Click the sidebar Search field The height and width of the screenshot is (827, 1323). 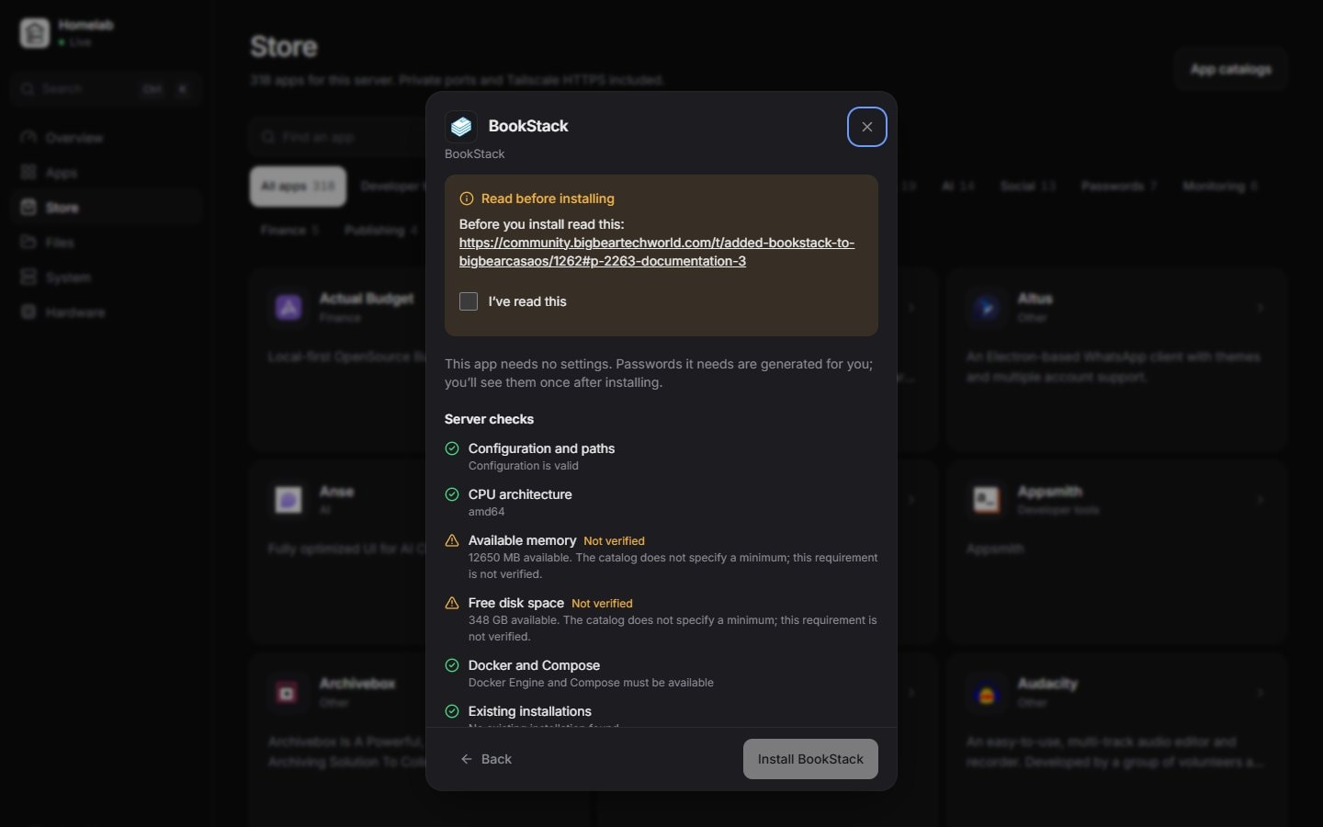coord(107,89)
